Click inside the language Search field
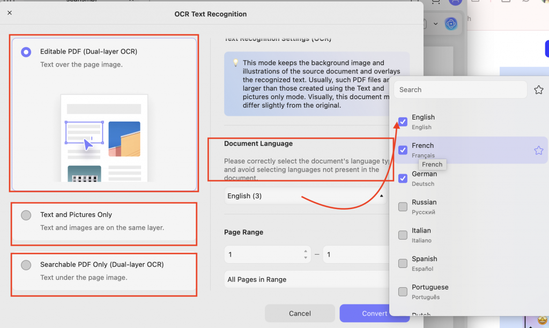This screenshot has width=549, height=328. pos(460,90)
